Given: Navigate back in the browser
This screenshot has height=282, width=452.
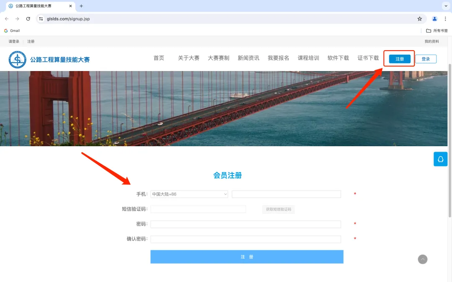Looking at the screenshot, I should pyautogui.click(x=7, y=18).
